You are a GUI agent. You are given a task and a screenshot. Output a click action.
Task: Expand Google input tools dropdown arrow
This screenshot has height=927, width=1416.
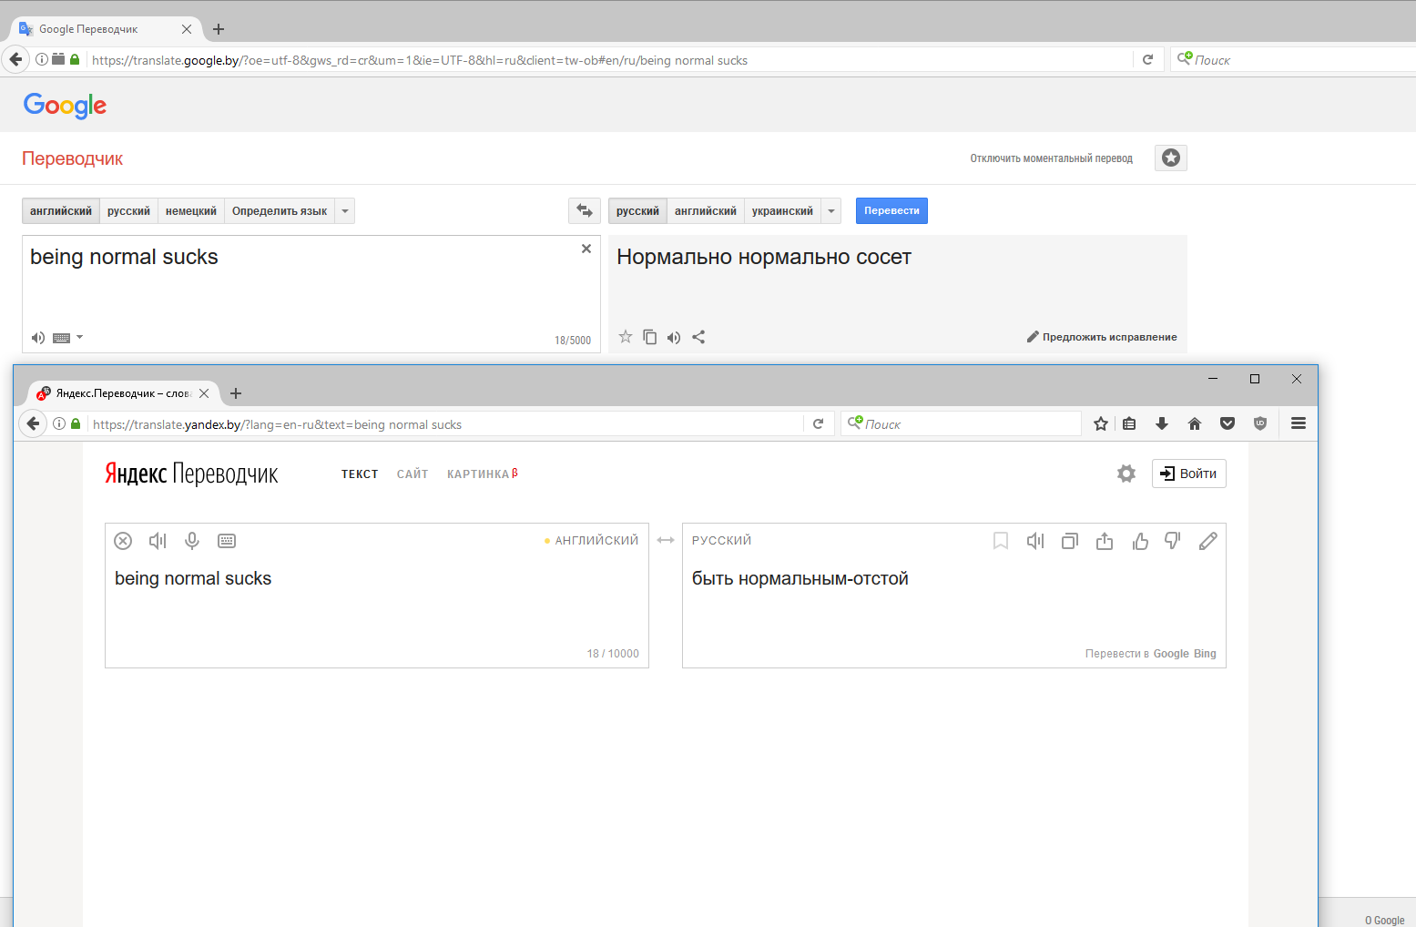click(x=79, y=337)
